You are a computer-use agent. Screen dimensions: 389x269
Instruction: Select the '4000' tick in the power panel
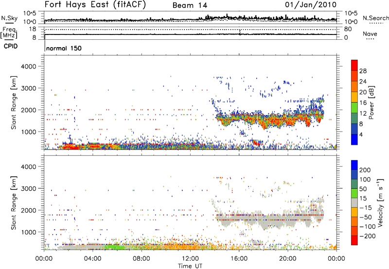tap(28, 67)
